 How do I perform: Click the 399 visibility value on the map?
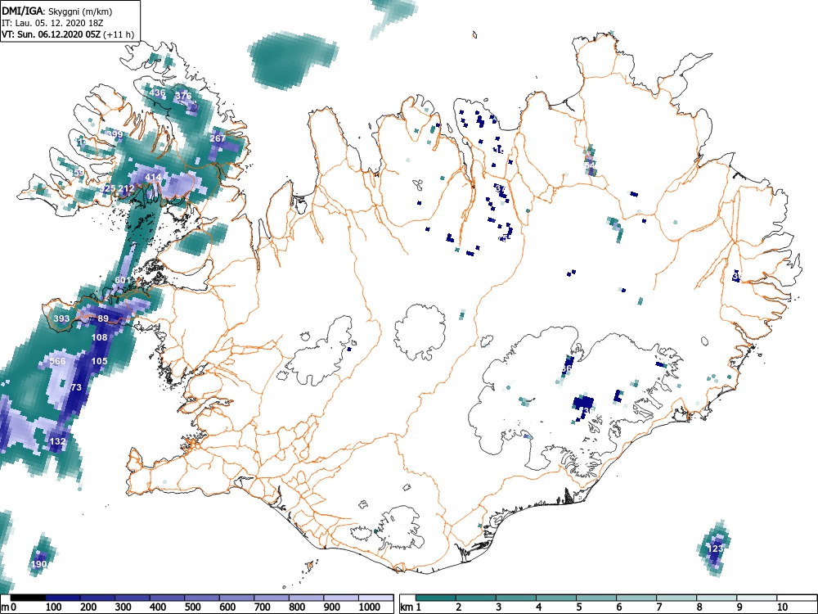point(115,134)
